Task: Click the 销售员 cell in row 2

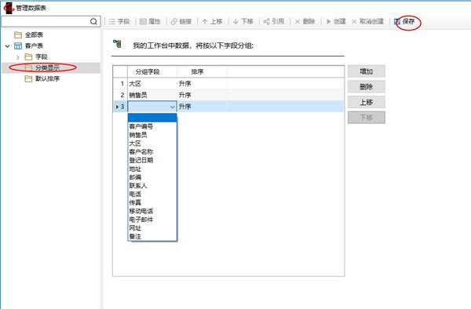Action: (152, 95)
